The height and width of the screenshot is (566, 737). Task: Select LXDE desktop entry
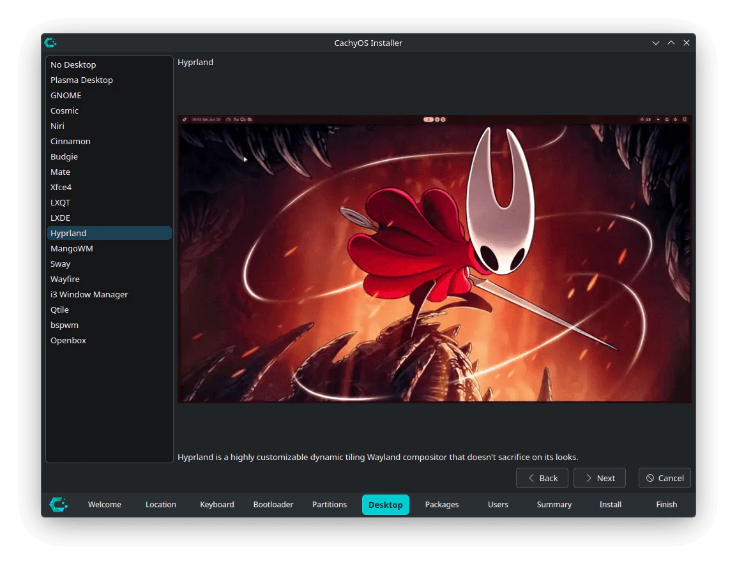pos(109,218)
